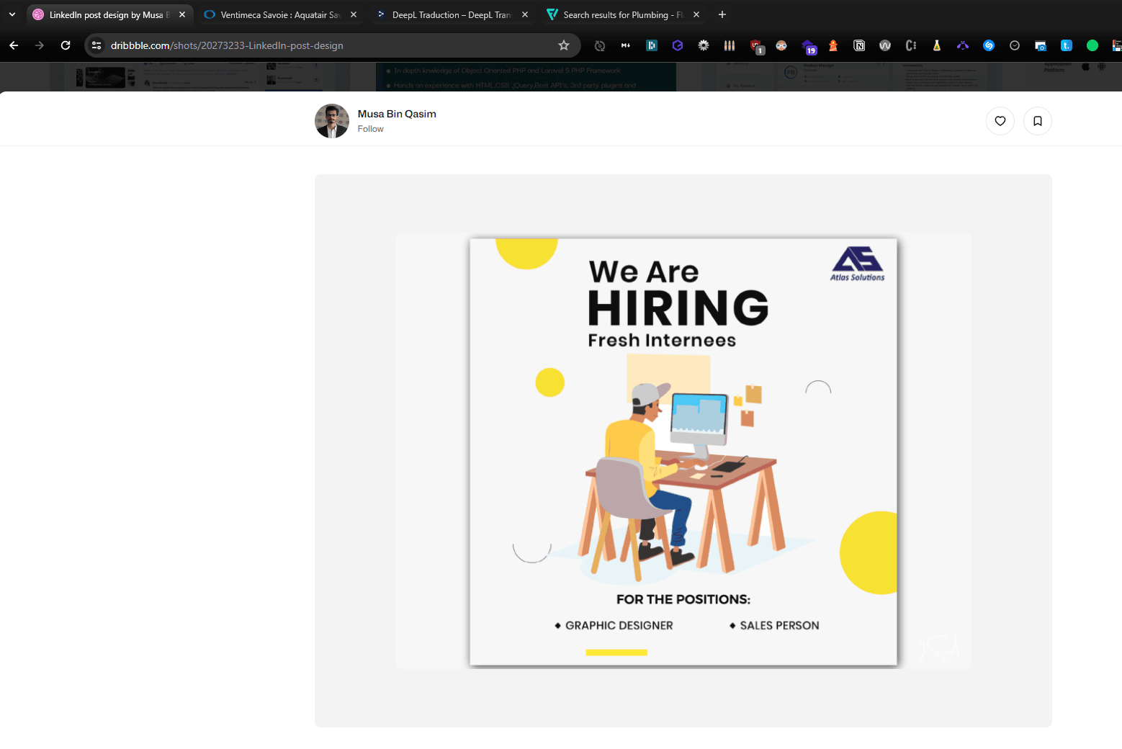Close the LinkedIn post design tab
The width and height of the screenshot is (1122, 749).
(x=182, y=14)
